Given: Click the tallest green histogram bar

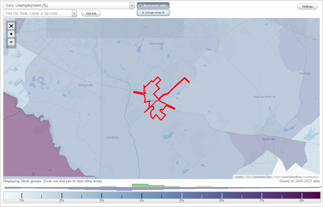Looking at the screenshot, I should (x=140, y=186).
